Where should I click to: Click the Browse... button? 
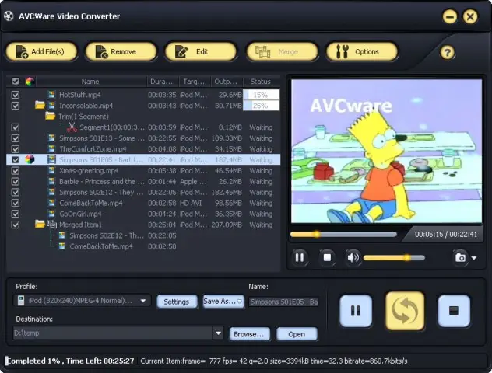pos(249,334)
